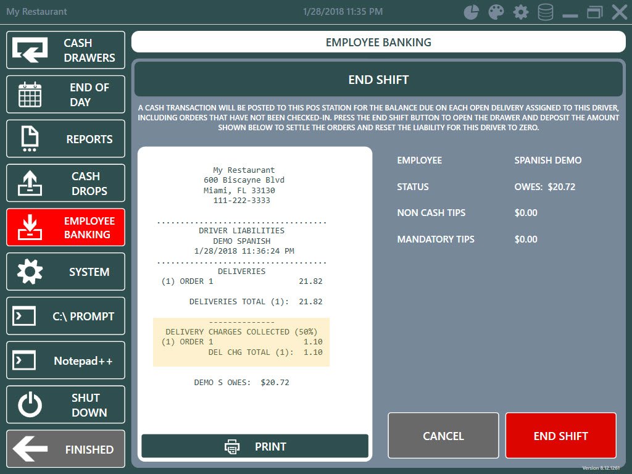The image size is (632, 474).
Task: Open the Reports section
Action: [x=65, y=139]
